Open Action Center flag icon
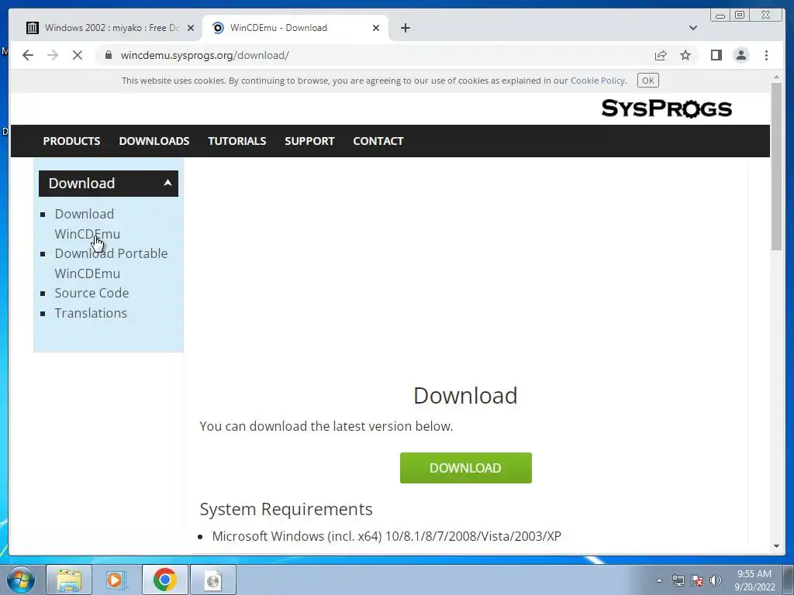794x595 pixels. 697,580
